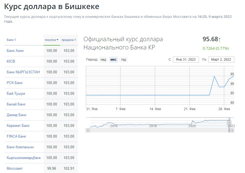Open Демир Банк link
The width and height of the screenshot is (245, 173).
(16, 115)
